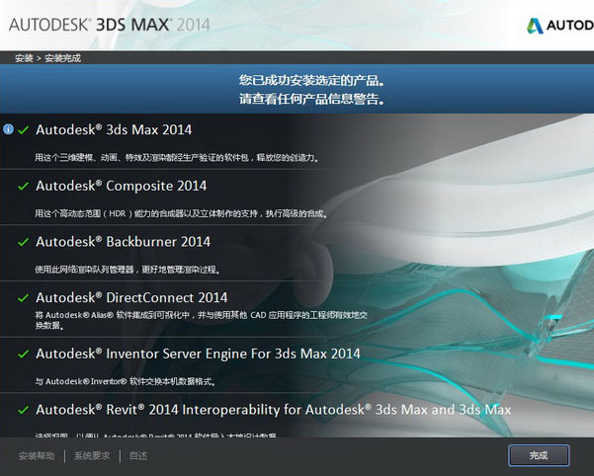Select the Inventor Server Engine For 3ds Max title
This screenshot has width=594, height=476.
(x=198, y=354)
